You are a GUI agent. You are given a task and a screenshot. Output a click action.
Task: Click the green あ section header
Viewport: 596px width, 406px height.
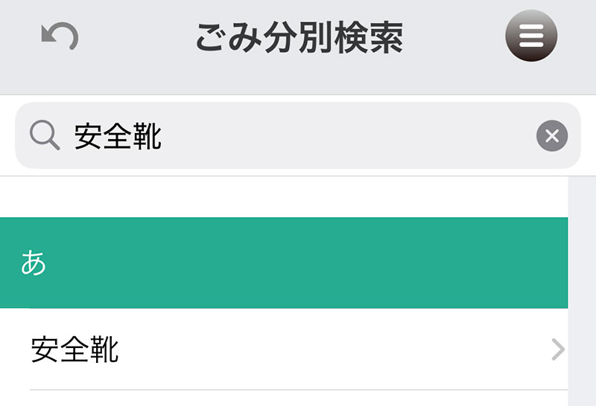tap(283, 262)
